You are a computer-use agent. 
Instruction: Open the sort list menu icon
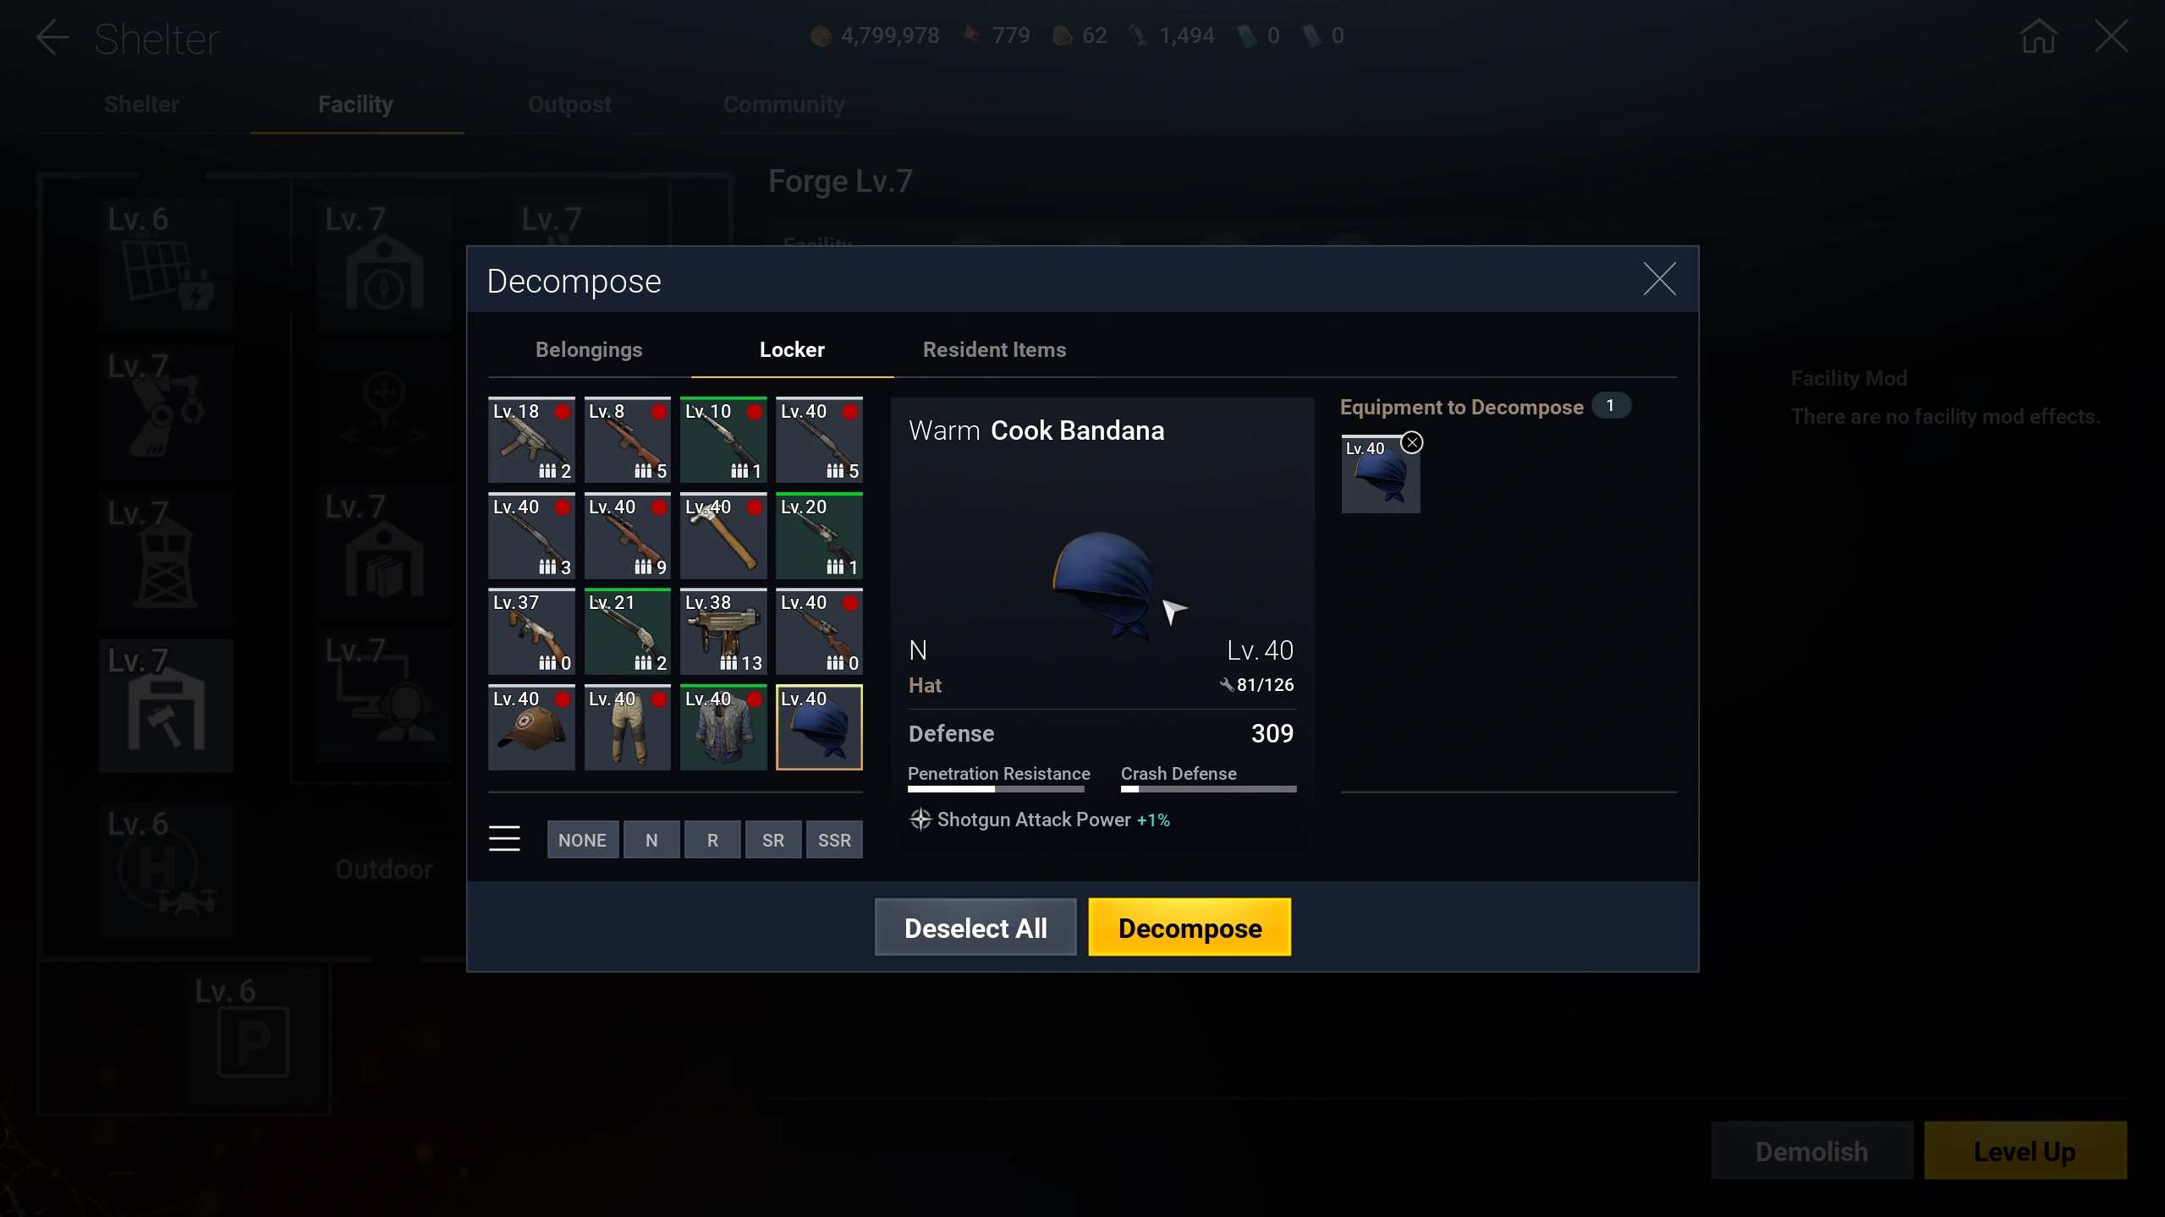point(504,839)
